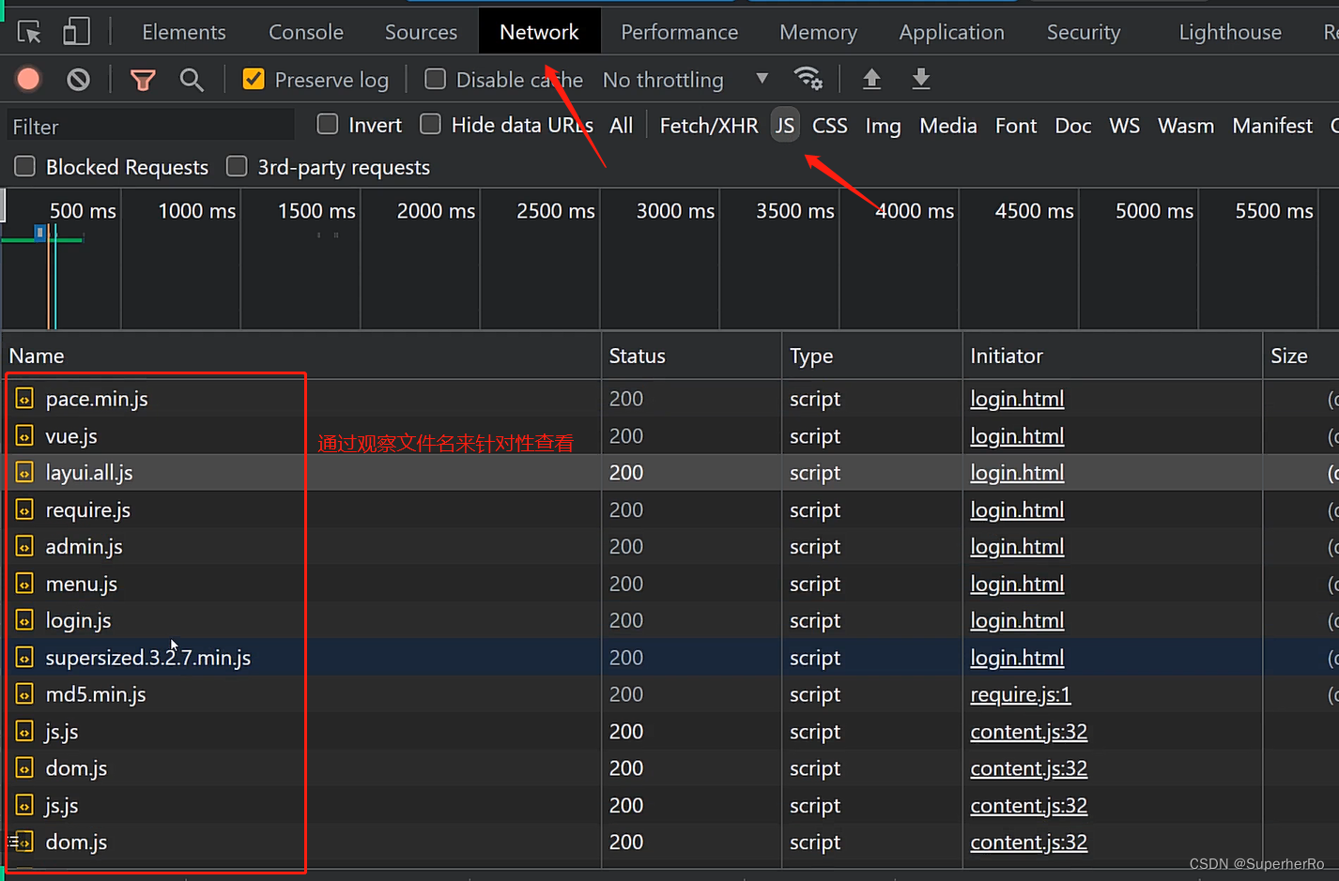
Task: Open the network search magnifier
Action: click(x=192, y=80)
